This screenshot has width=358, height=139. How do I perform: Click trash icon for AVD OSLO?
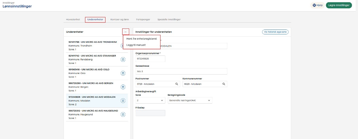123,73
